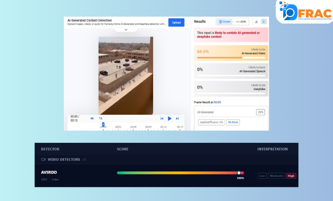The image size is (333, 201).
Task: Click the 00:09 mark on the timeline
Action: tap(148, 127)
